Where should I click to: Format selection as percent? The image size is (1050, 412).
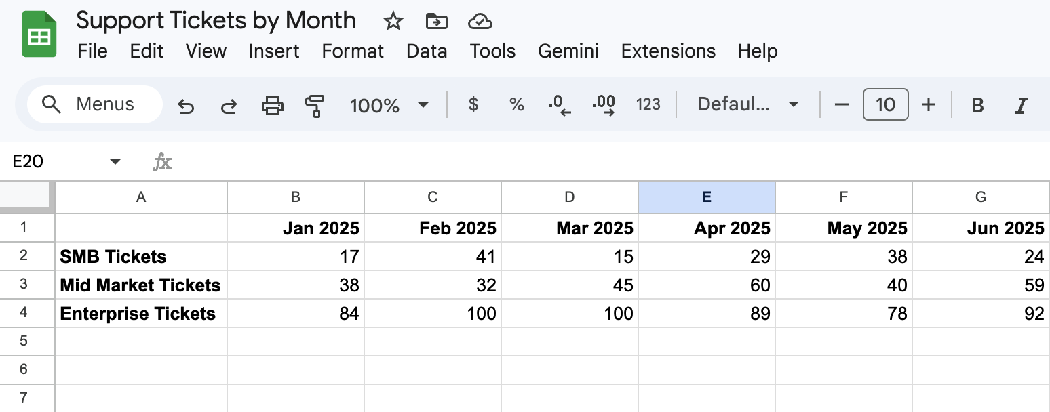pyautogui.click(x=517, y=104)
